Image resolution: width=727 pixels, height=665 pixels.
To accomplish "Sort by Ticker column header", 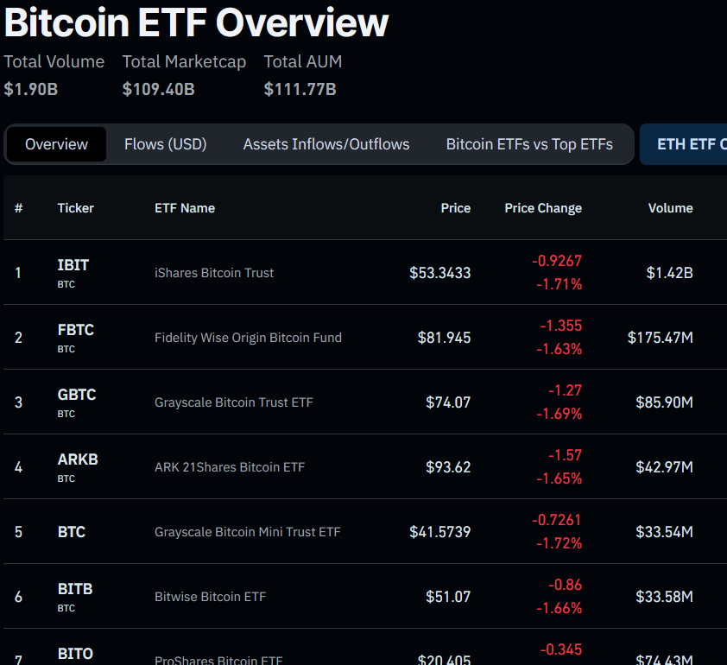I will tap(76, 208).
